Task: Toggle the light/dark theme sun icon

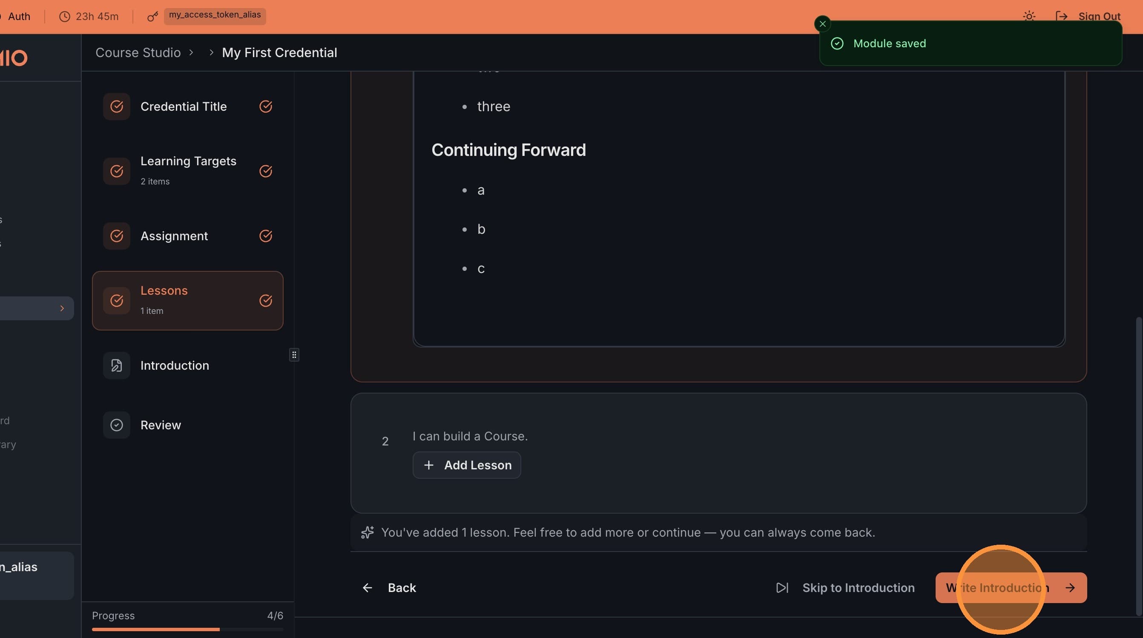Action: click(1029, 17)
